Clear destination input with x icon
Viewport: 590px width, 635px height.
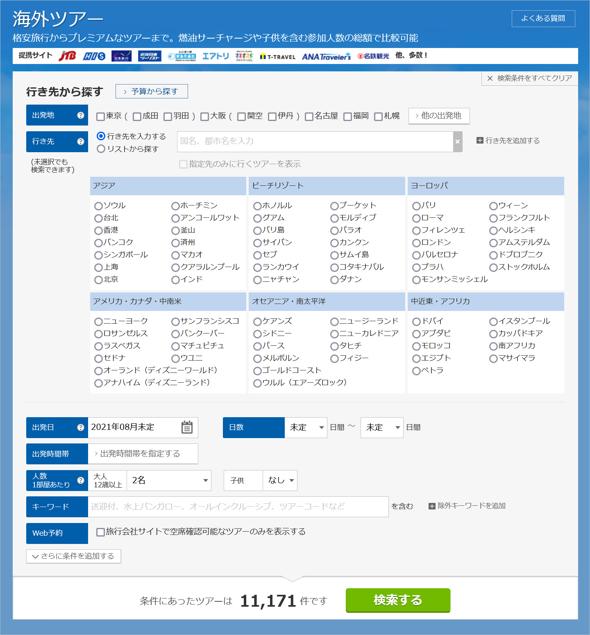(x=458, y=142)
